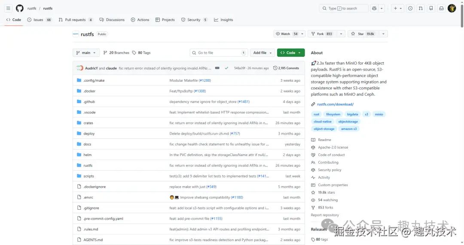Click the AGENTS.md file icon
464x245 pixels.
(x=79, y=240)
